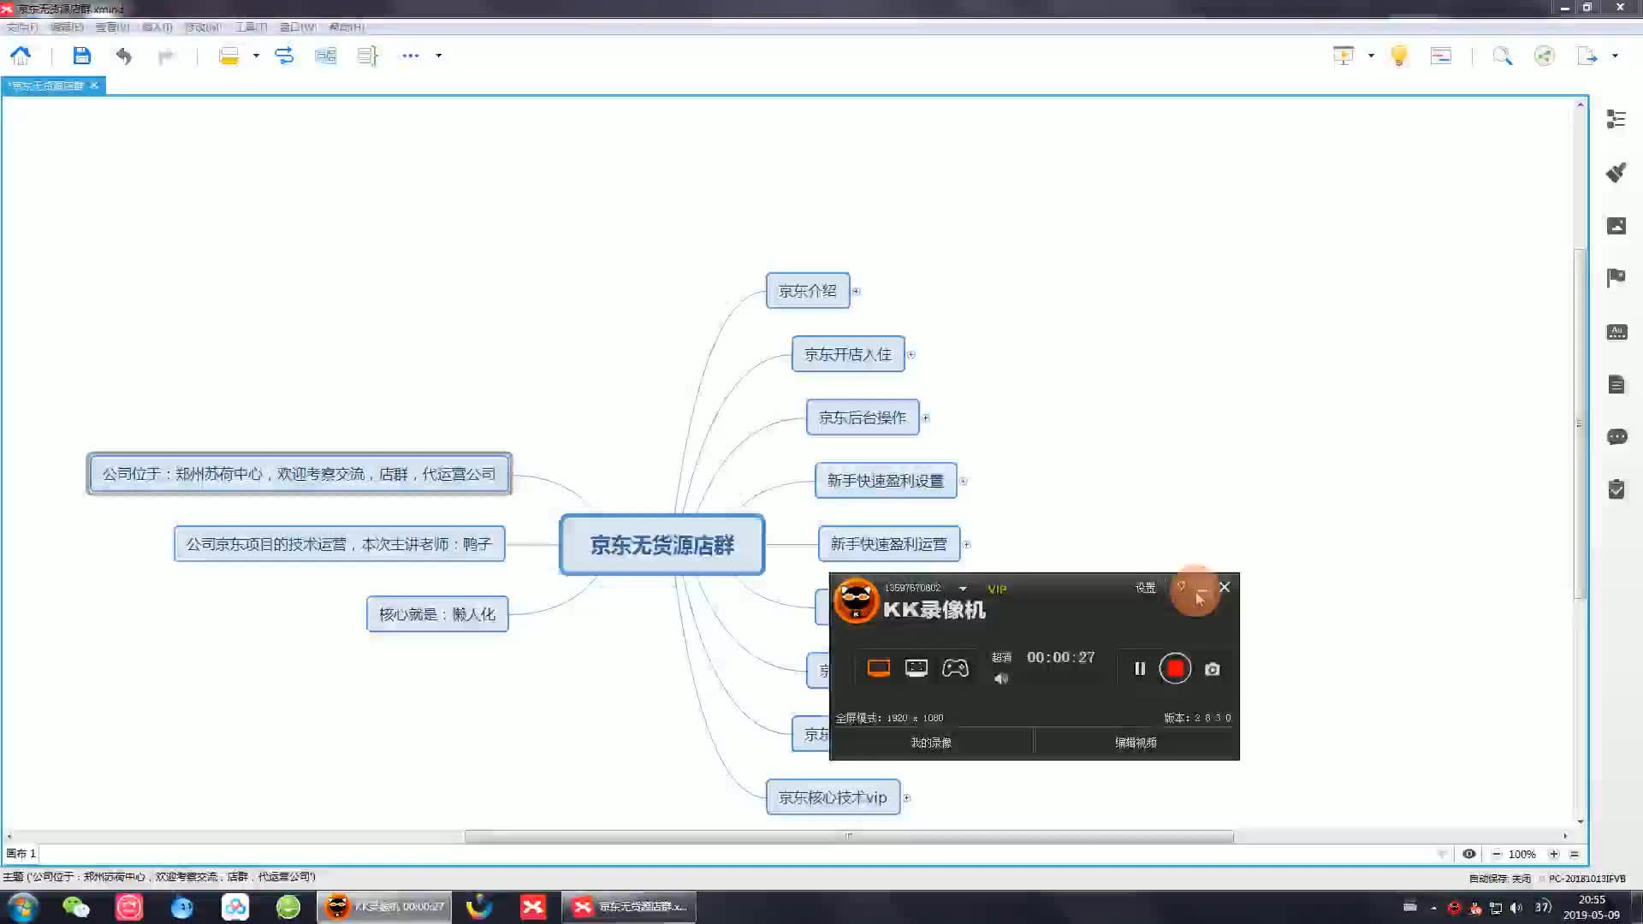
Task: Click the redo arrow icon
Action: (166, 56)
